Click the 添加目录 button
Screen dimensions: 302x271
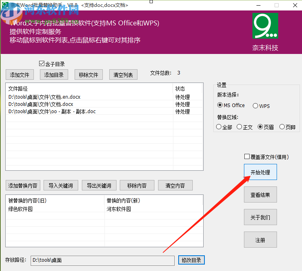tap(54, 74)
